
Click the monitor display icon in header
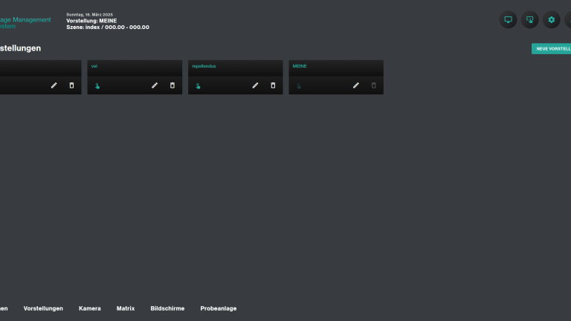[x=508, y=20]
